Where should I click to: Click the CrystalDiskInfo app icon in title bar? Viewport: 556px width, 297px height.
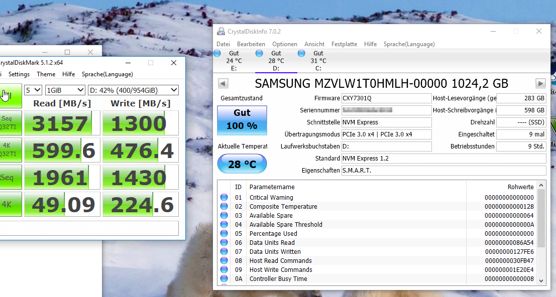[221, 32]
